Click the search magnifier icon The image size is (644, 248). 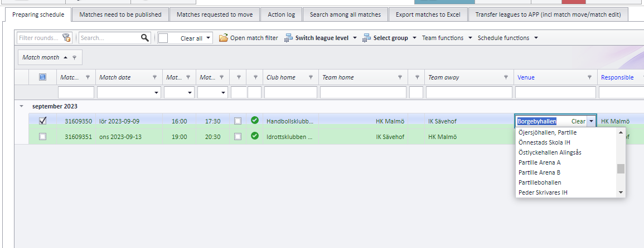[145, 38]
